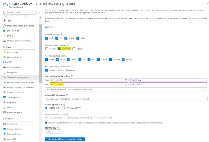Uncheck the Blob service checkbox
Screen dimensions: 209x142
coord(47,38)
